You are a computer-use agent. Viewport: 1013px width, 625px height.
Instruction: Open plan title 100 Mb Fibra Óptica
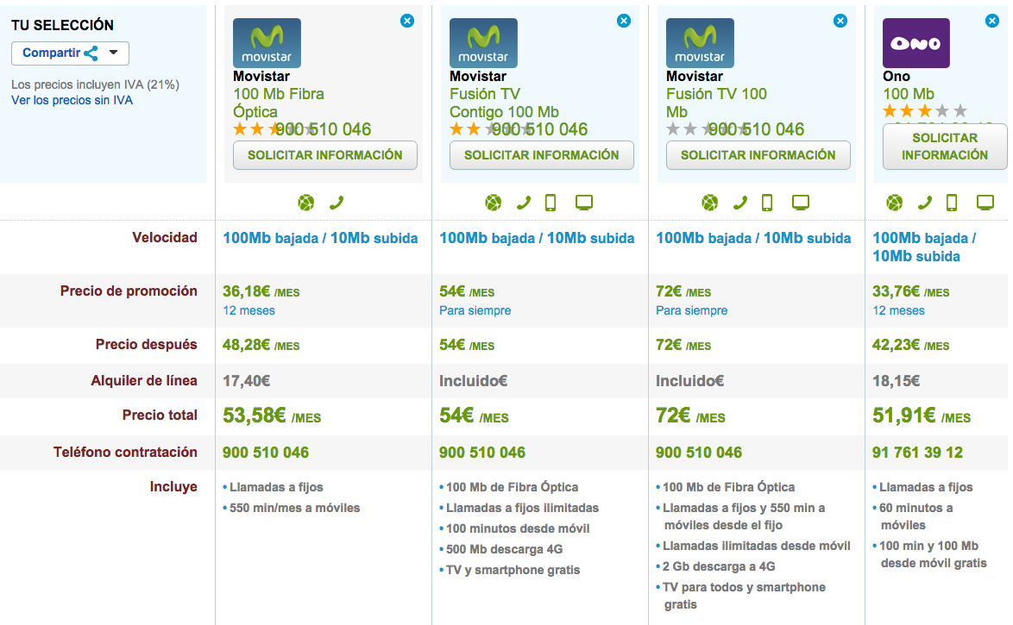point(279,103)
